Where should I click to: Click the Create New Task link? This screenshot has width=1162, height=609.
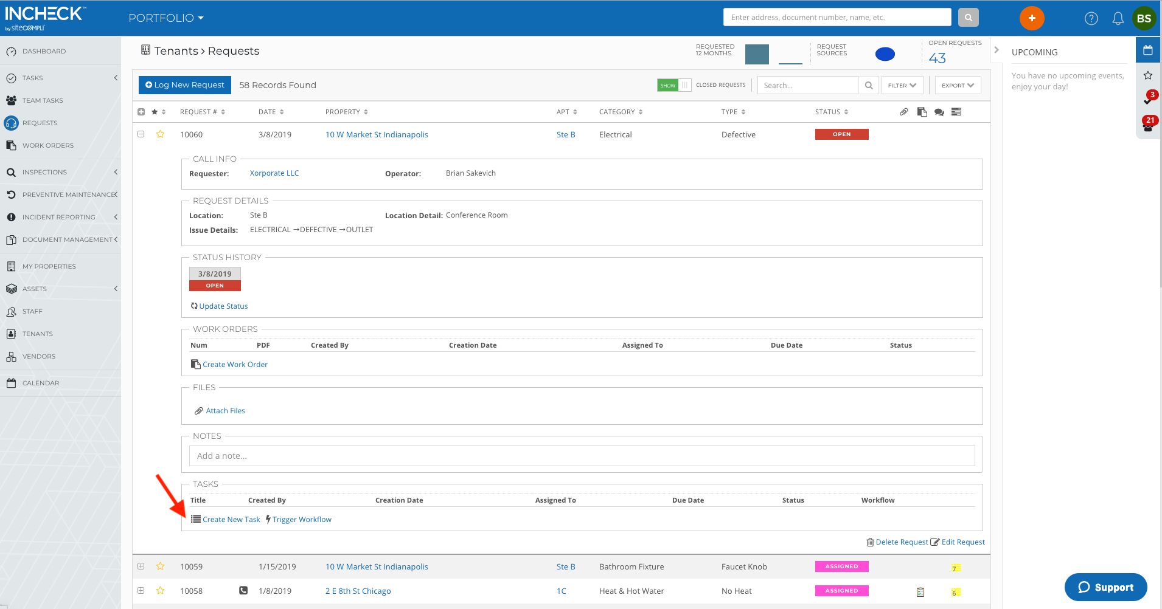(231, 520)
